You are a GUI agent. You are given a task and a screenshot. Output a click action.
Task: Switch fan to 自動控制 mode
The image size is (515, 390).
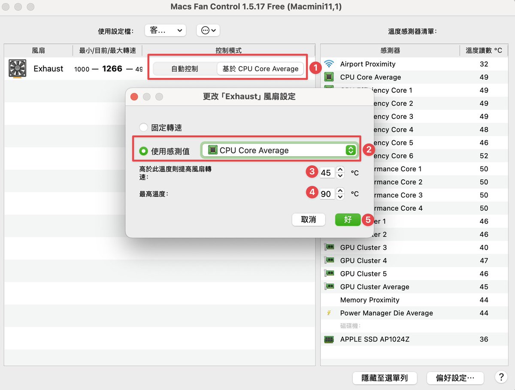185,69
